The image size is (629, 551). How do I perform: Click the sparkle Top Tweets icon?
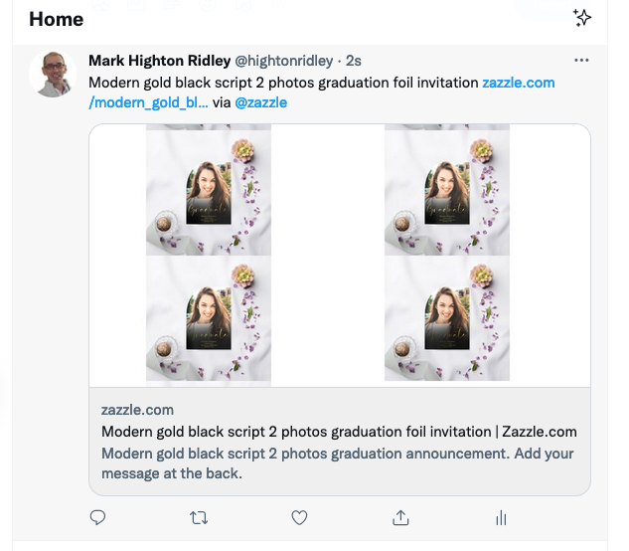click(x=583, y=18)
